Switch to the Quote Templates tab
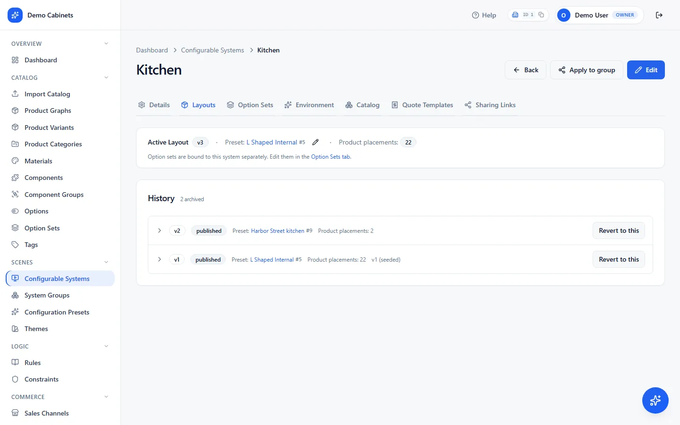Screen dimensions: 680x425 pos(422,105)
